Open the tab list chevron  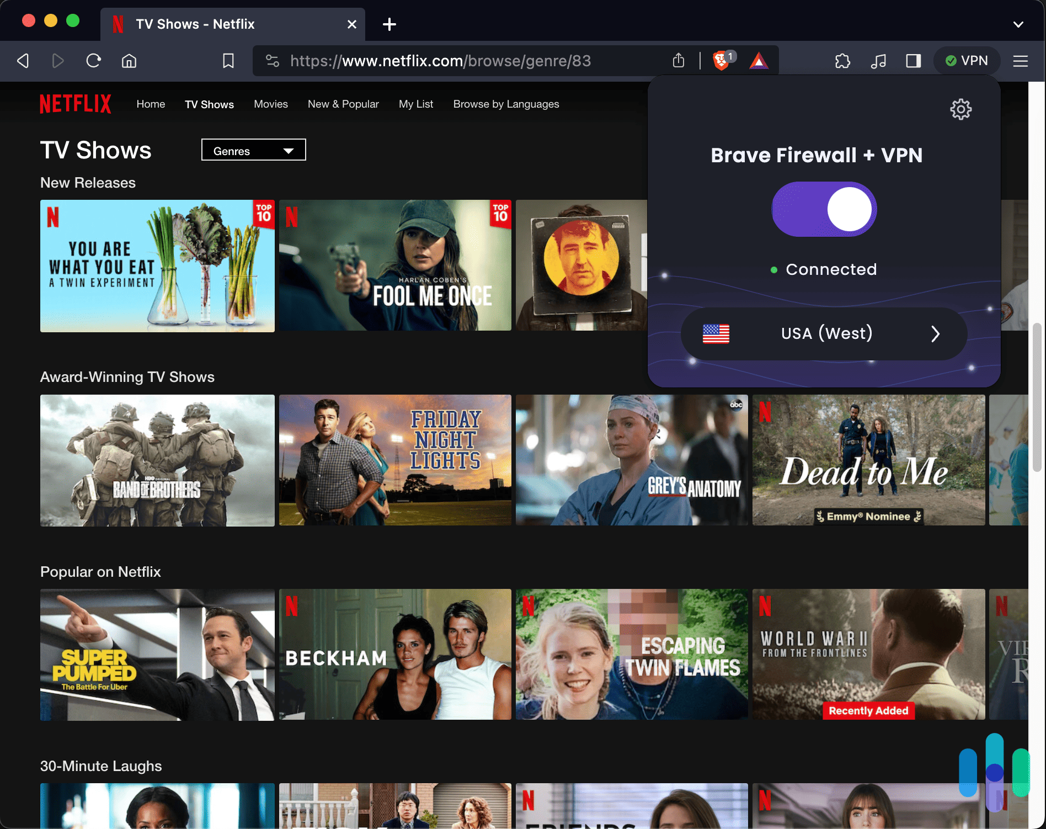(1019, 24)
